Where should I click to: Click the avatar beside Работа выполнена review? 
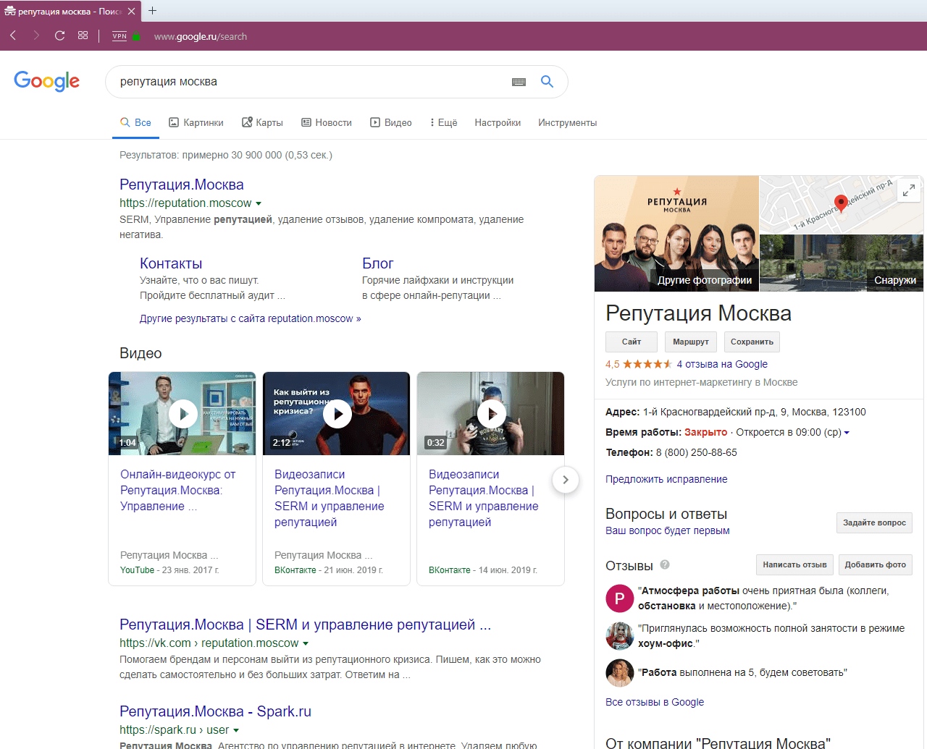click(x=619, y=673)
